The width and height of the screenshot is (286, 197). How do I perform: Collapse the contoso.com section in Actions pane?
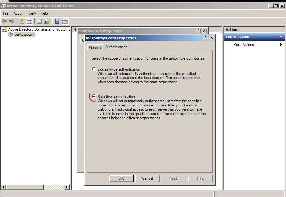pos(281,37)
